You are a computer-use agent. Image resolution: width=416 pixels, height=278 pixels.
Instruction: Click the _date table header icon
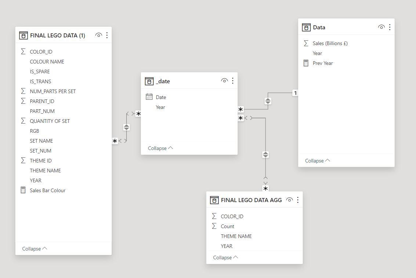(149, 81)
